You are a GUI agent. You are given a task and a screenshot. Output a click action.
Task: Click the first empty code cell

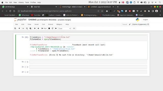tap(88, 62)
